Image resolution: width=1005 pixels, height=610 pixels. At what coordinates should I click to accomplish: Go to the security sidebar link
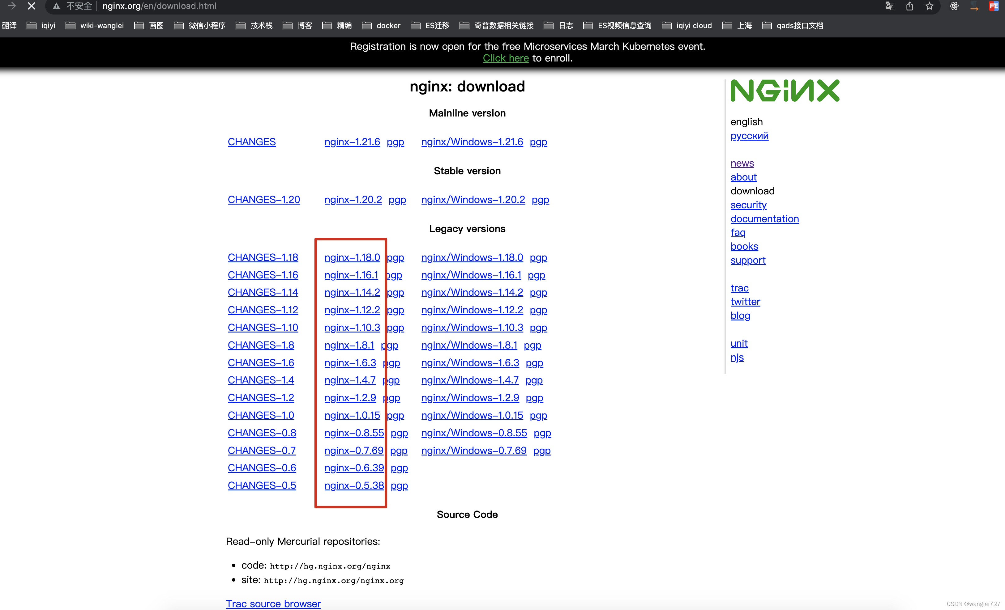(x=748, y=205)
